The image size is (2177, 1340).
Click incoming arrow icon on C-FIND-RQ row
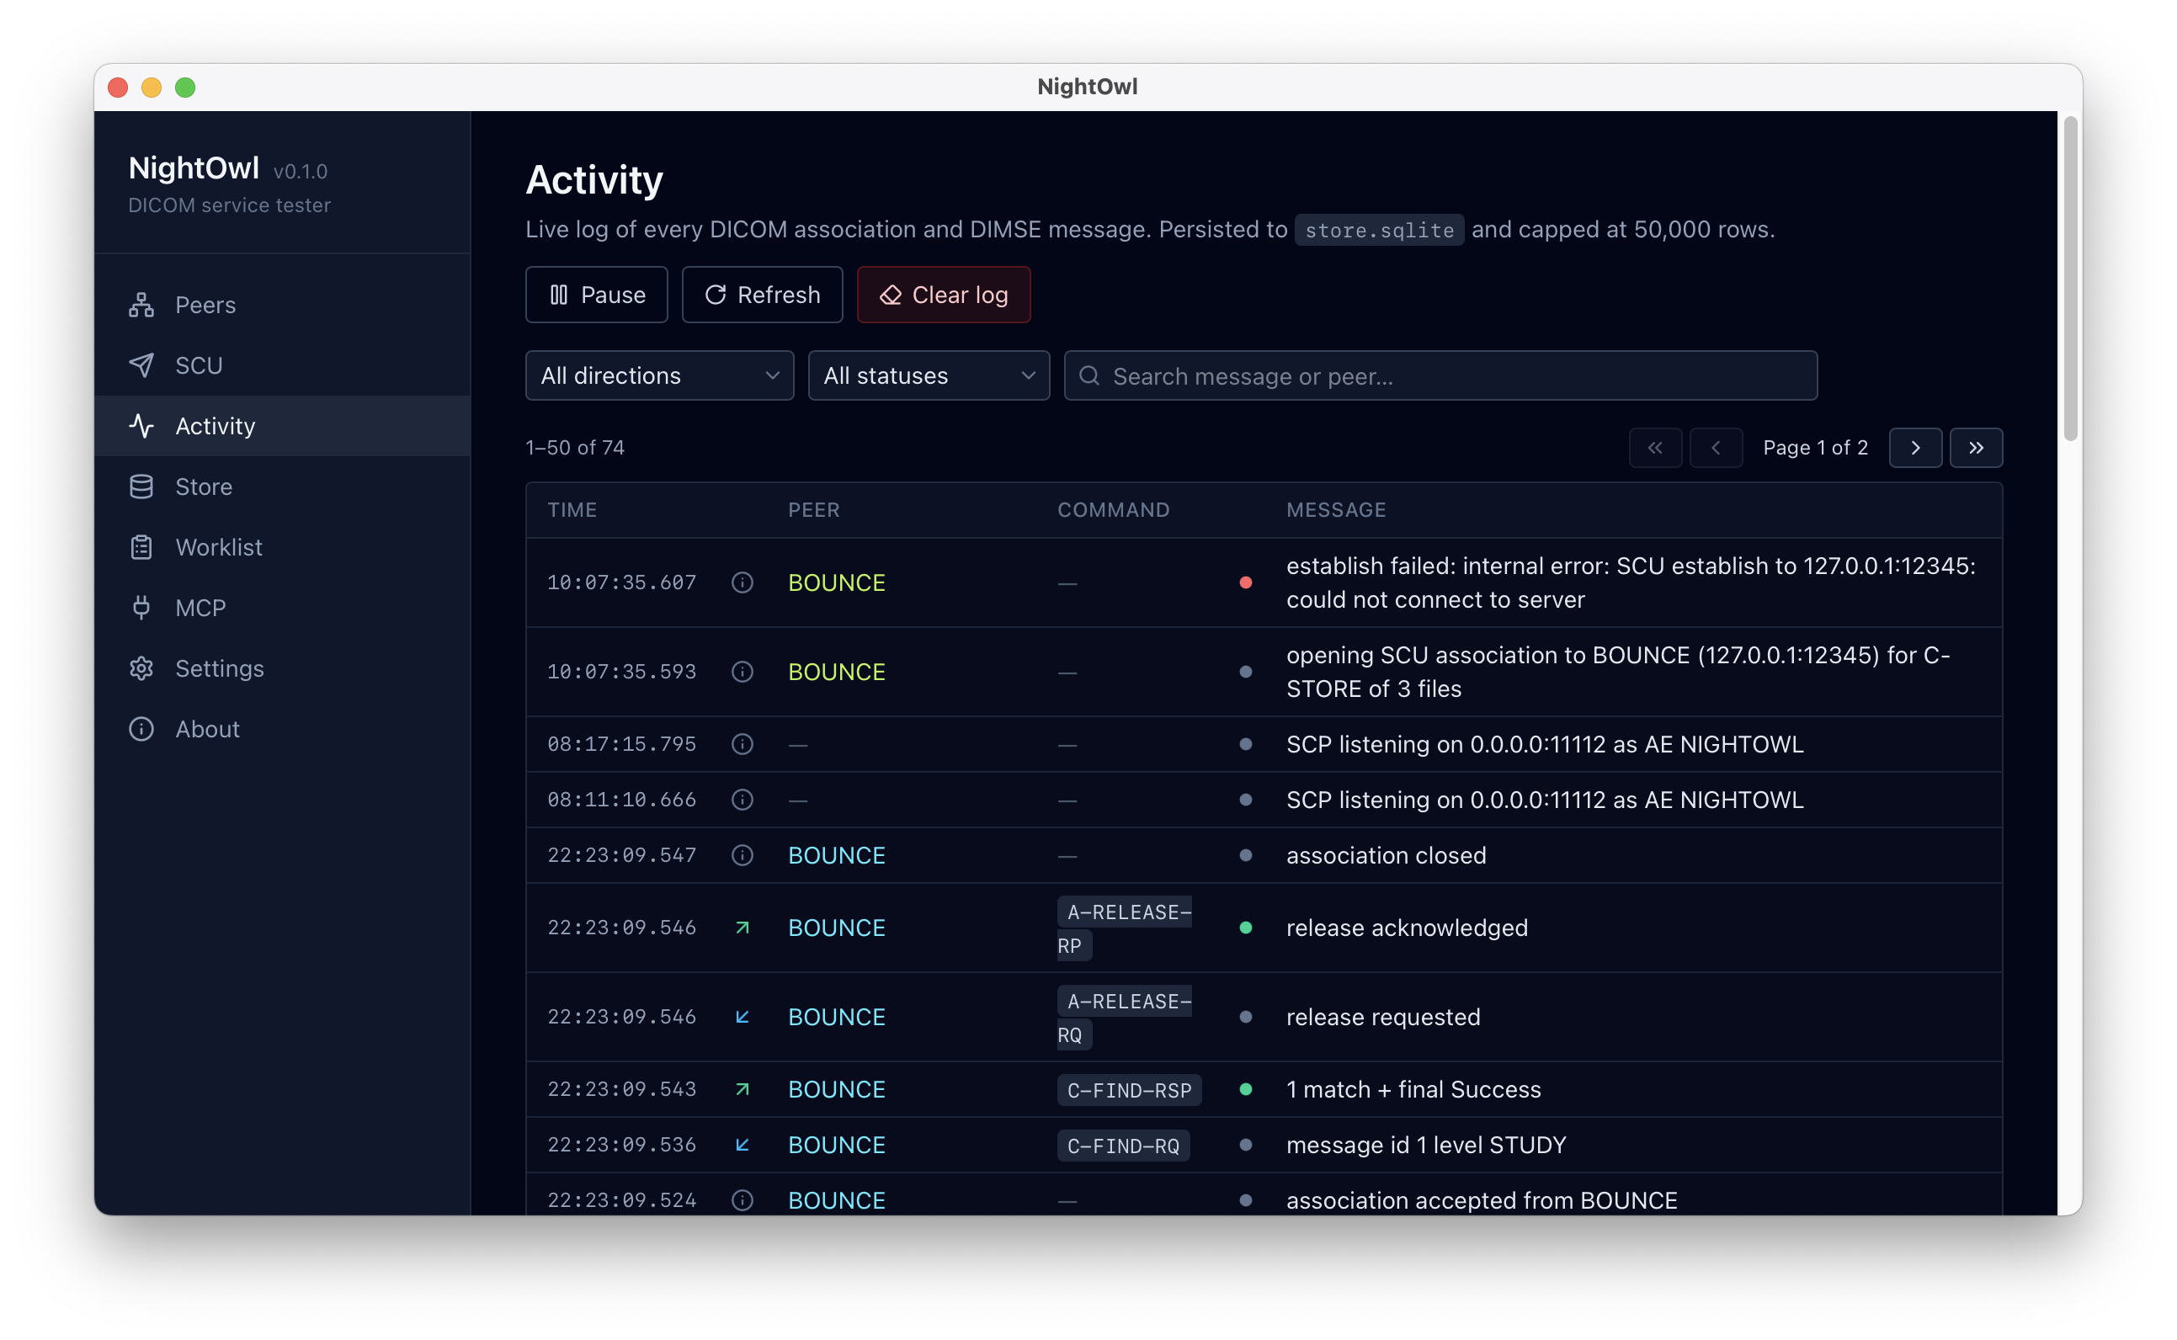[742, 1144]
